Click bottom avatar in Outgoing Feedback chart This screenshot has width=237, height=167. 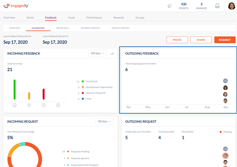click(225, 101)
